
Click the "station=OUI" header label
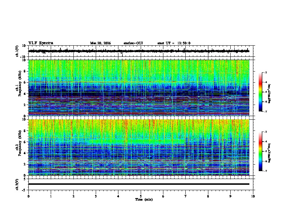pos(133,43)
